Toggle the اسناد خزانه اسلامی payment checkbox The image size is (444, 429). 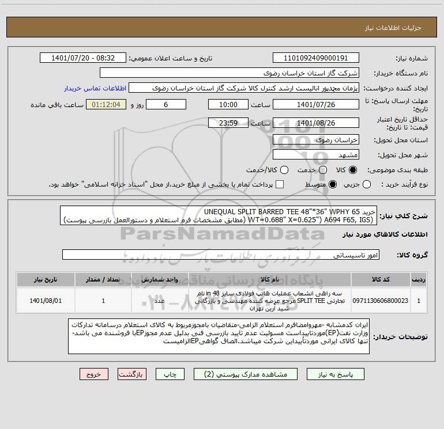[x=280, y=184]
